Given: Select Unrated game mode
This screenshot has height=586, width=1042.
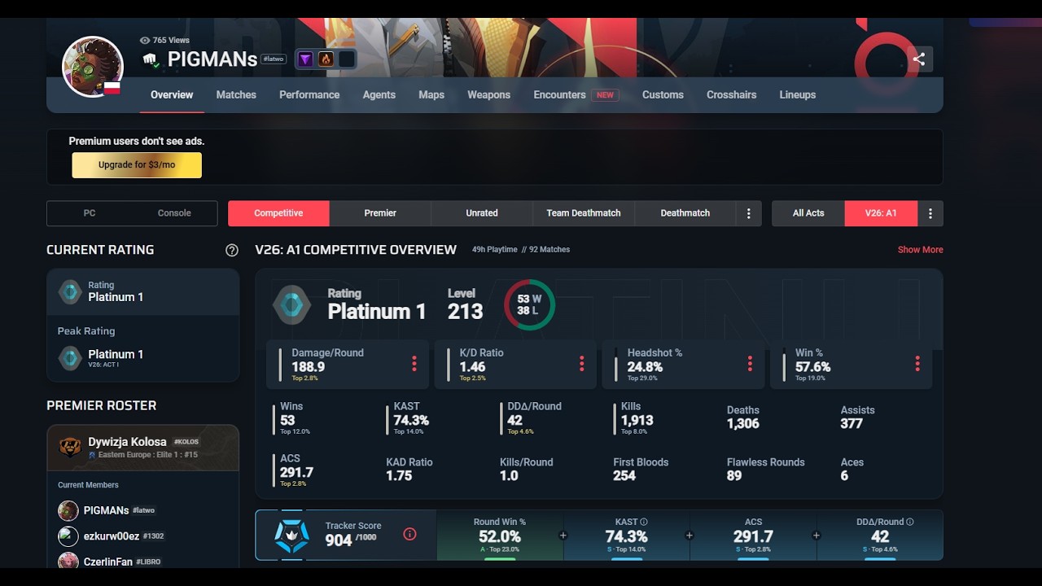Looking at the screenshot, I should click(482, 213).
